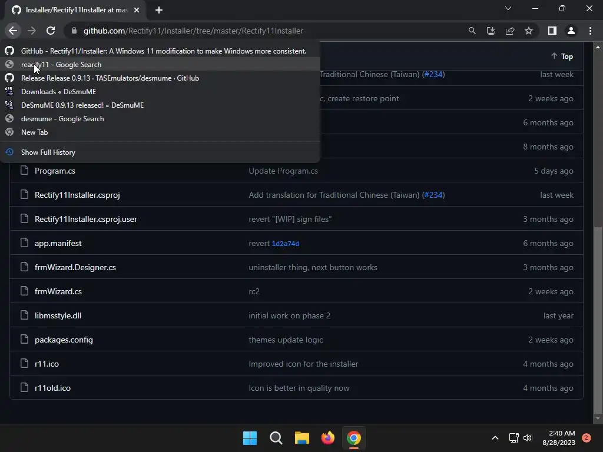The width and height of the screenshot is (603, 452).
Task: Open the Chrome three-dot menu
Action: click(590, 31)
